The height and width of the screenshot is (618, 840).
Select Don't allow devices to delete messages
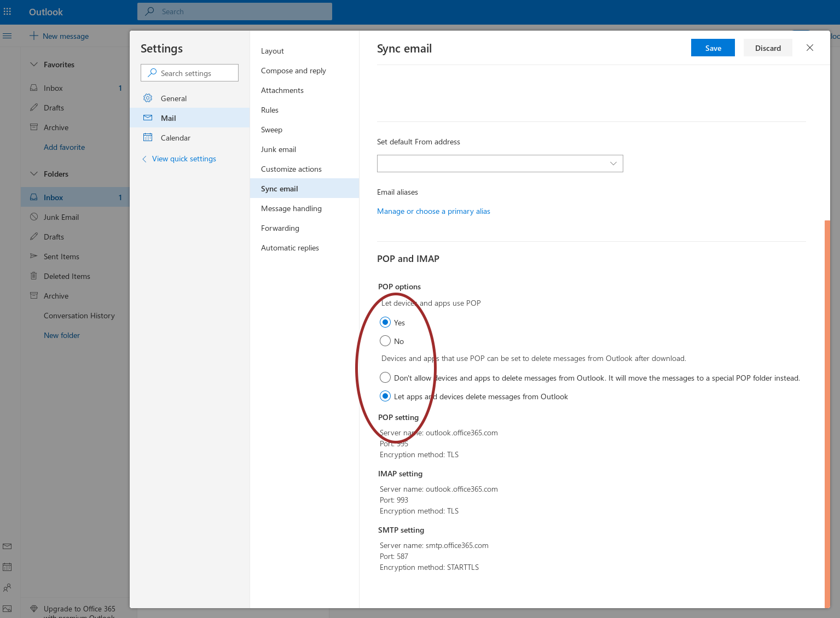385,377
